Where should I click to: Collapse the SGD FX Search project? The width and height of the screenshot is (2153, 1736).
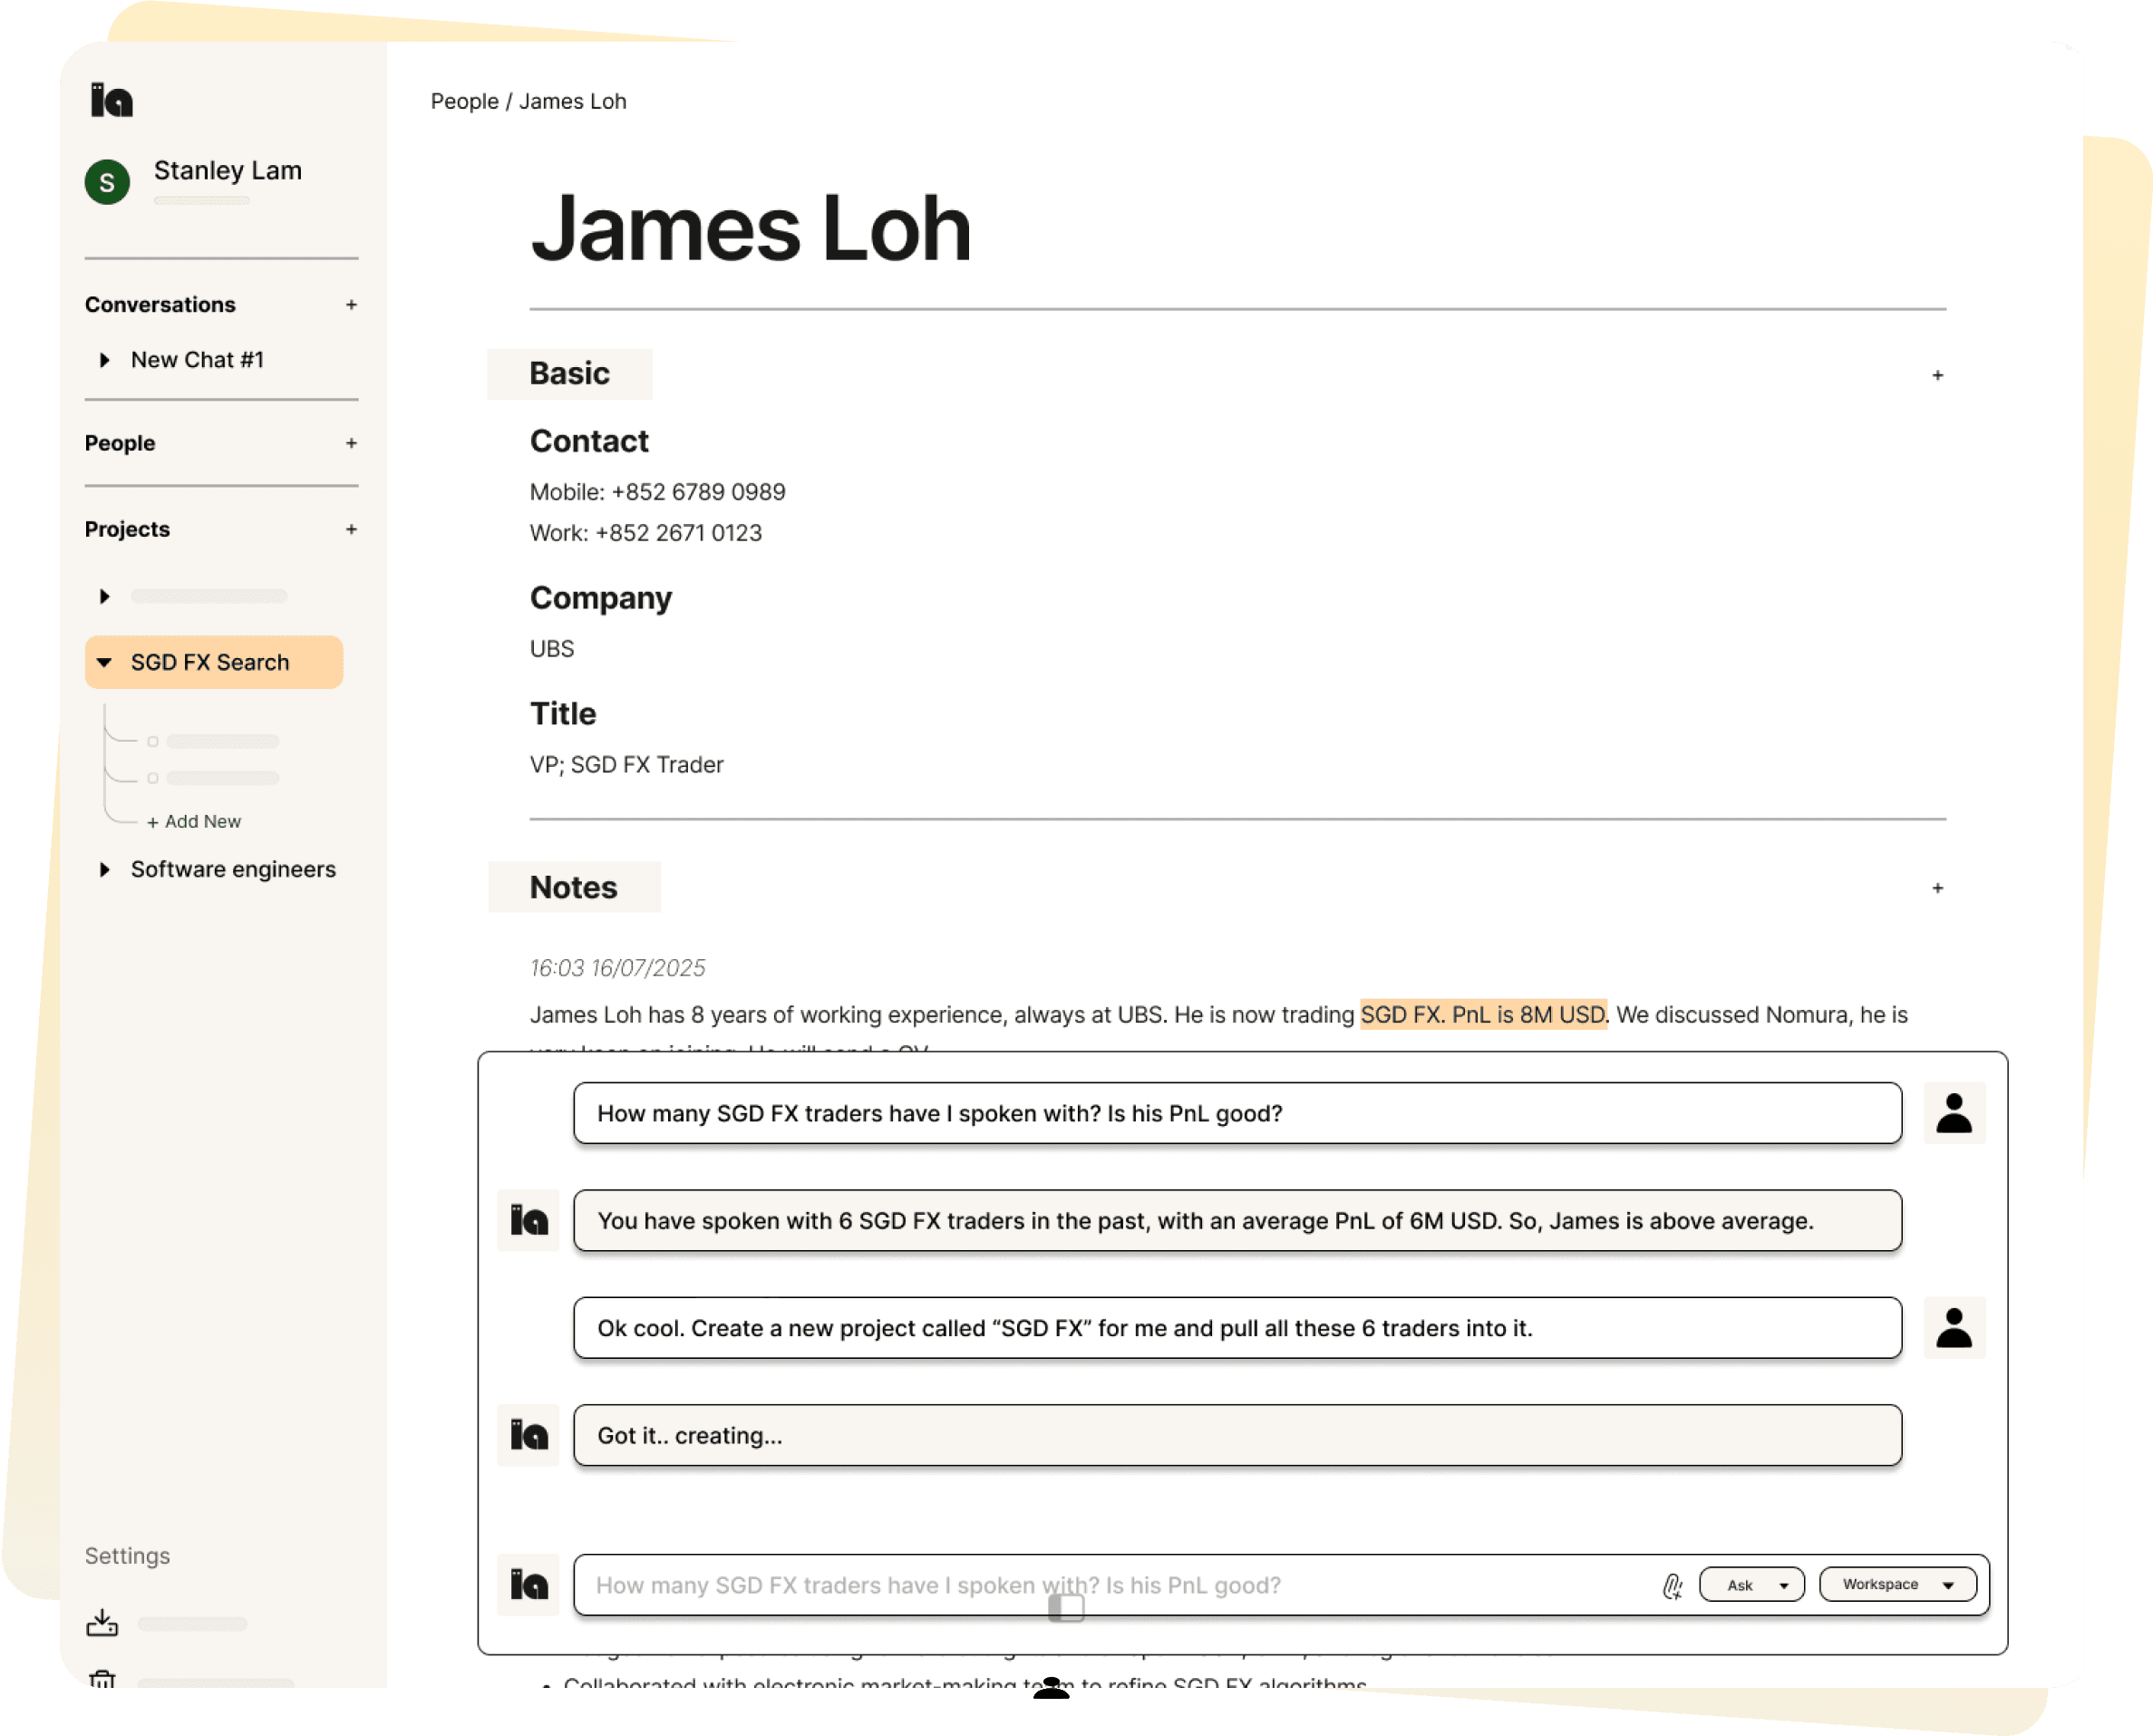coord(106,661)
